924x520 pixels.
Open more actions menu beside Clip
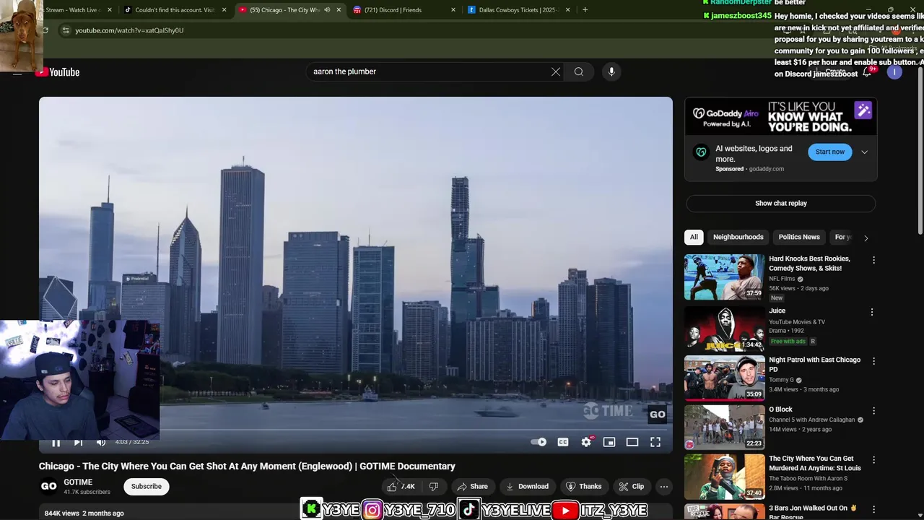[664, 487]
